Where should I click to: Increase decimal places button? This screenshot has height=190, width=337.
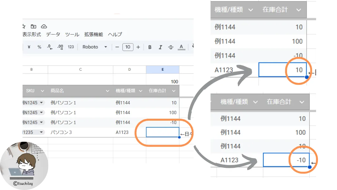[x=60, y=47]
